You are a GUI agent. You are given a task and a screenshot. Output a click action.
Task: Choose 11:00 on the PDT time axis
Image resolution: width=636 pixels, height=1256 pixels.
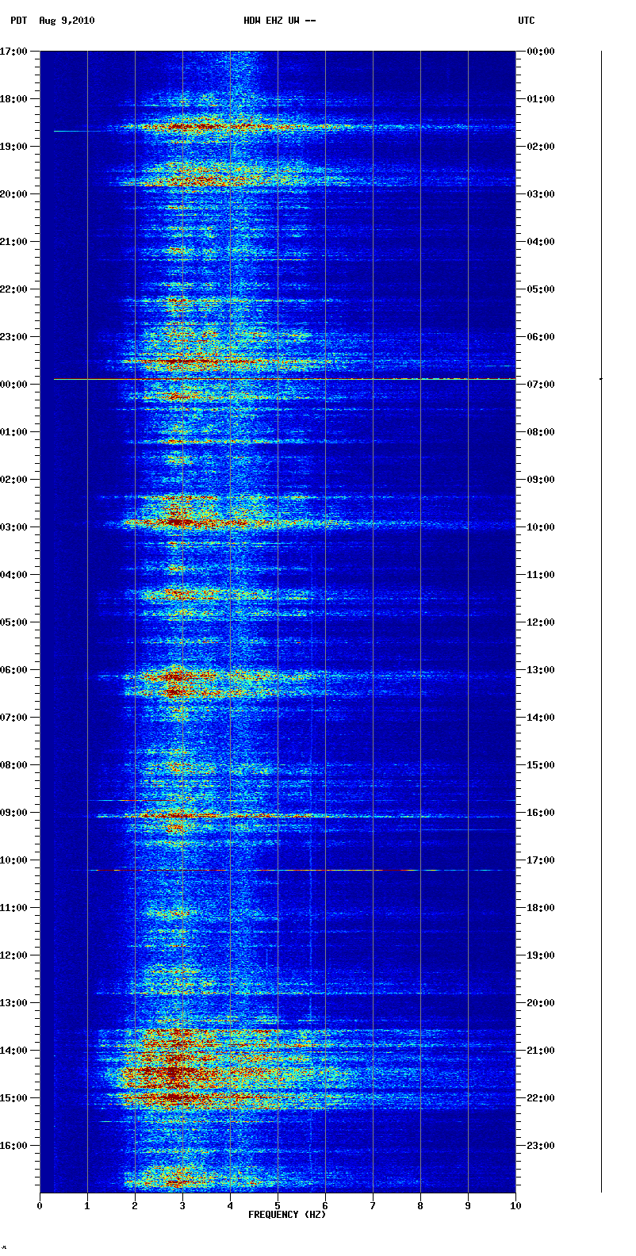13,908
